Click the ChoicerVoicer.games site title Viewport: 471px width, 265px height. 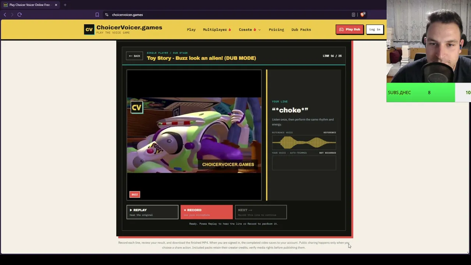[129, 27]
